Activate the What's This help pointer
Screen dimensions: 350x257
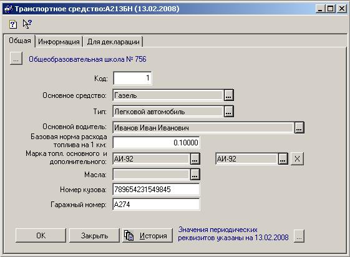tap(27, 24)
